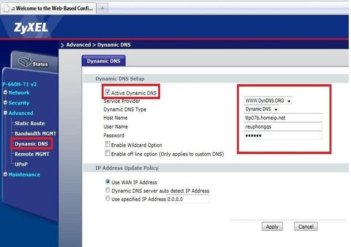Expand the Network menu
Image resolution: width=351 pixels, height=247 pixels.
(x=6, y=92)
